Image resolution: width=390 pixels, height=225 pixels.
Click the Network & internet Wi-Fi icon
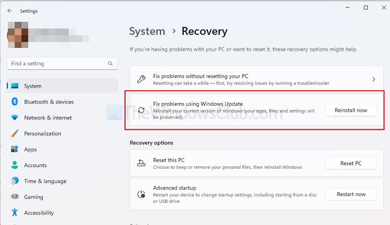point(14,118)
